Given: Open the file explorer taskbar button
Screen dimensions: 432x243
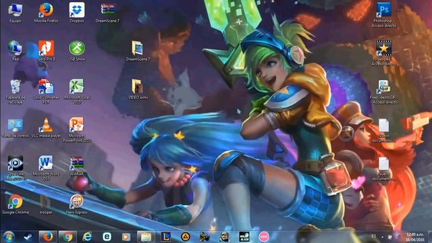Looking at the screenshot, I should click(x=146, y=237).
